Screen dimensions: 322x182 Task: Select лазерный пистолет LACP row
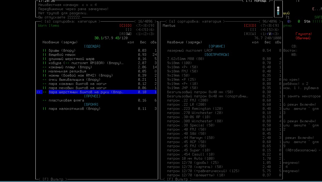pyautogui.click(x=224, y=51)
